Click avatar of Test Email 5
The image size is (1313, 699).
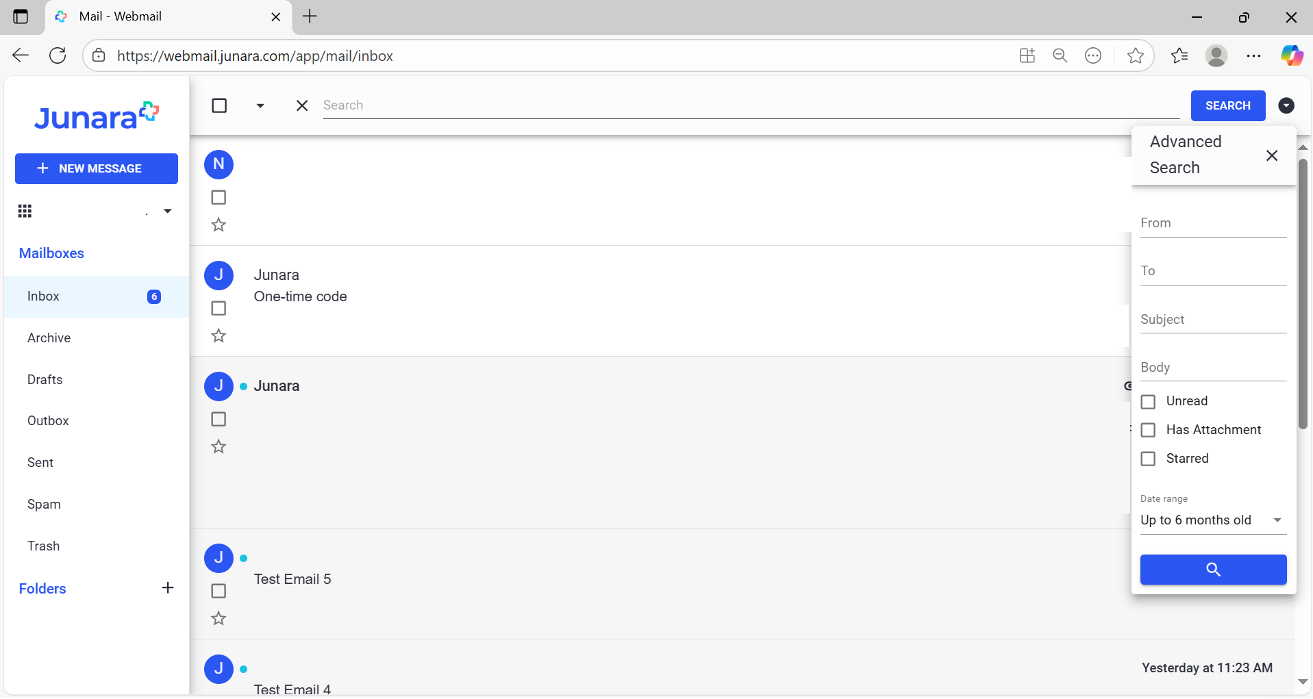pos(219,559)
